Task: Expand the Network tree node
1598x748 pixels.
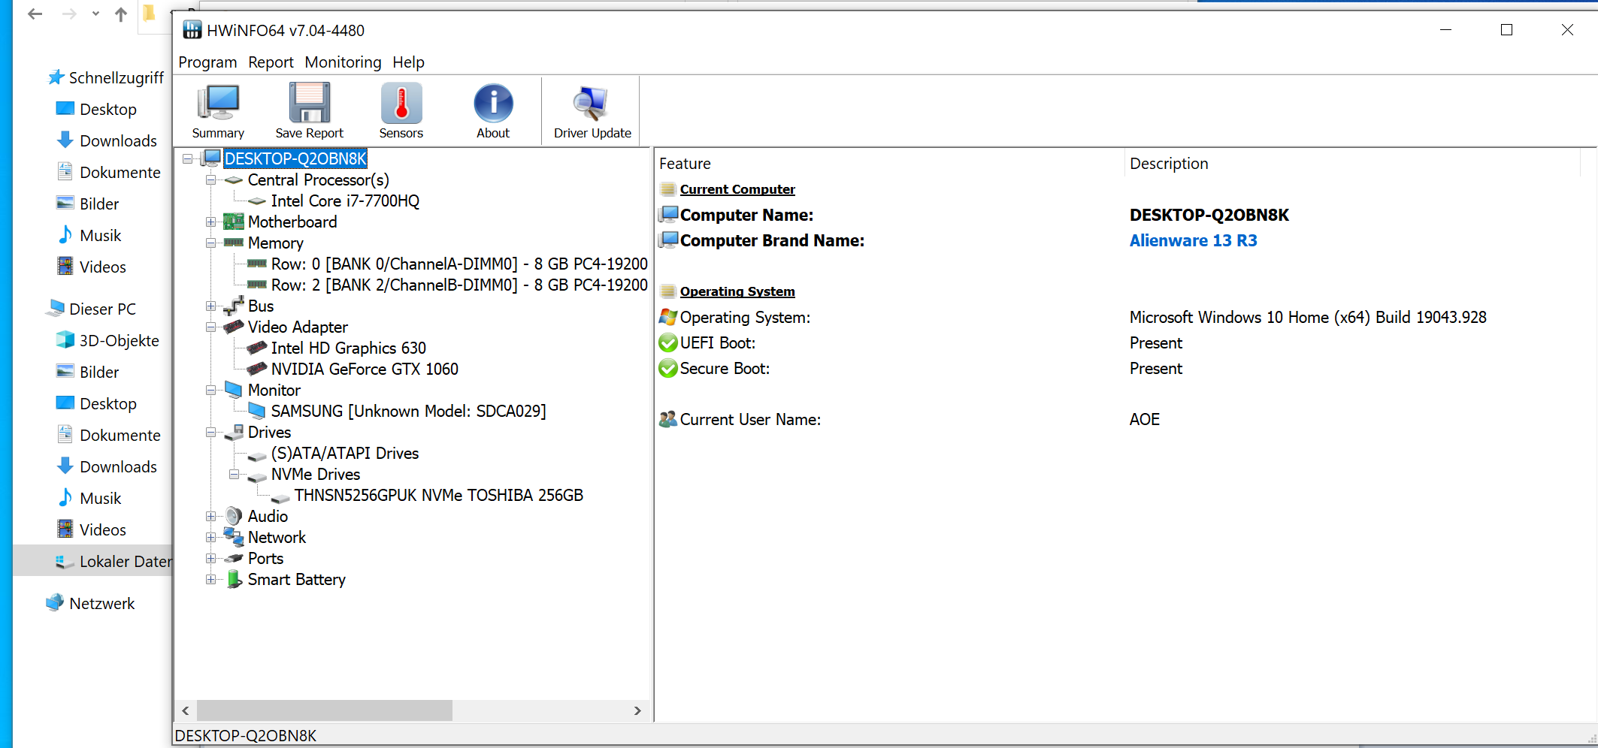Action: click(x=211, y=537)
